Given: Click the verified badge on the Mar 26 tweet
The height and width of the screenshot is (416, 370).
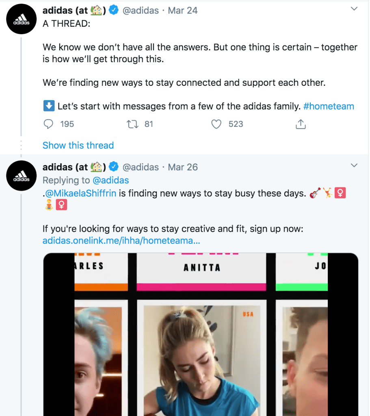Looking at the screenshot, I should coord(114,167).
